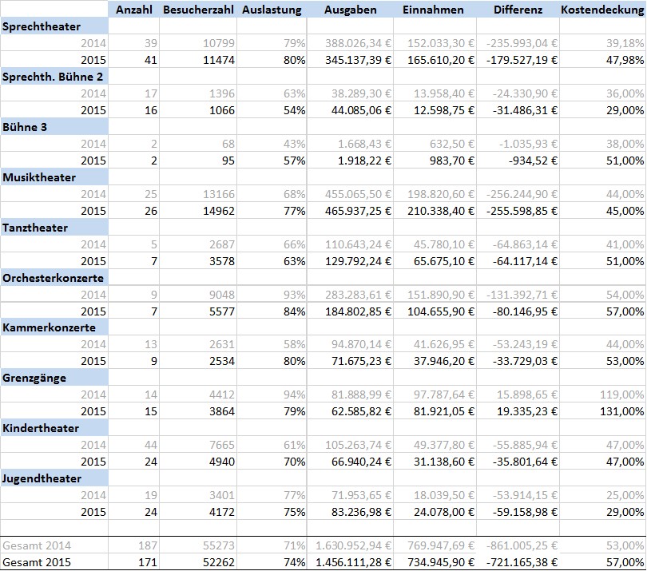Screen dimensions: 647x571
Task: Select the Gesamt 2014 row label
Action: [54, 545]
